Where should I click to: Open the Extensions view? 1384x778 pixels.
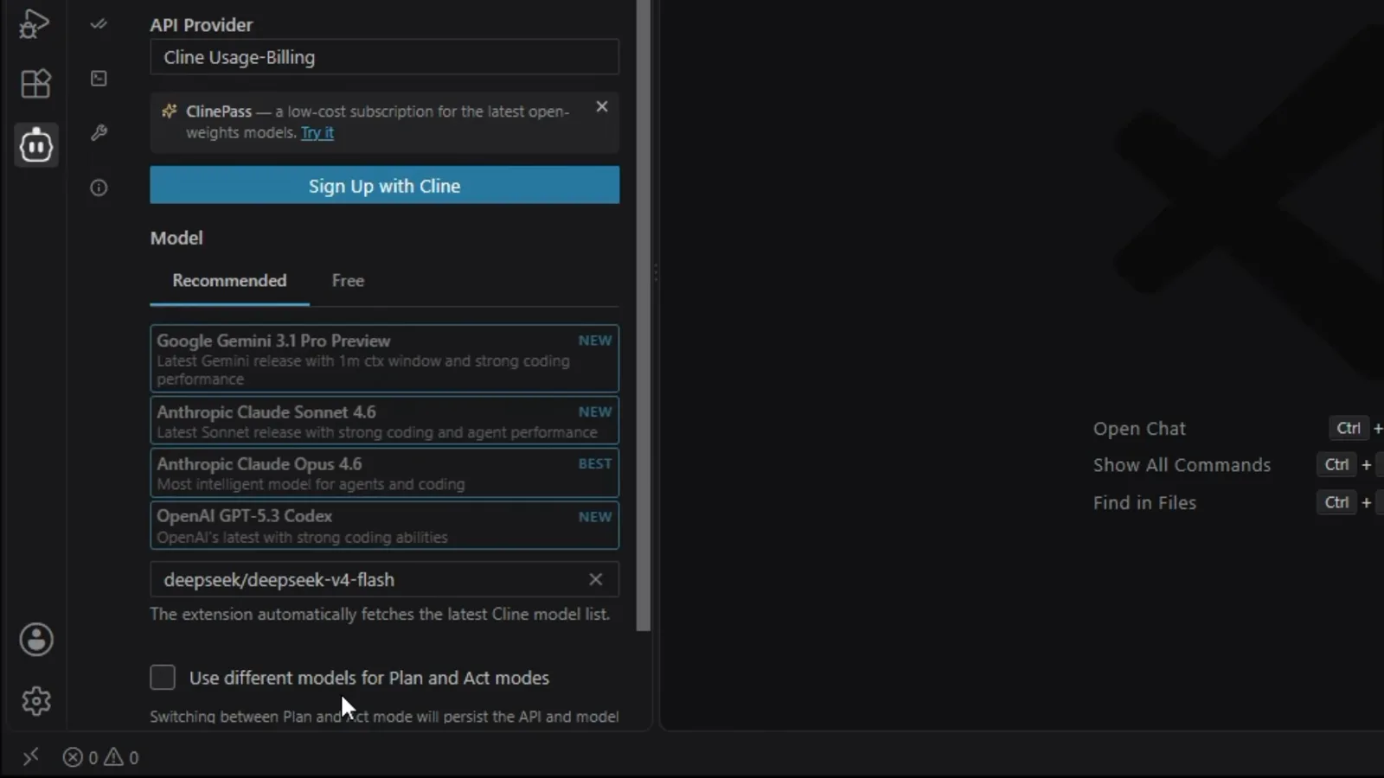coord(35,84)
